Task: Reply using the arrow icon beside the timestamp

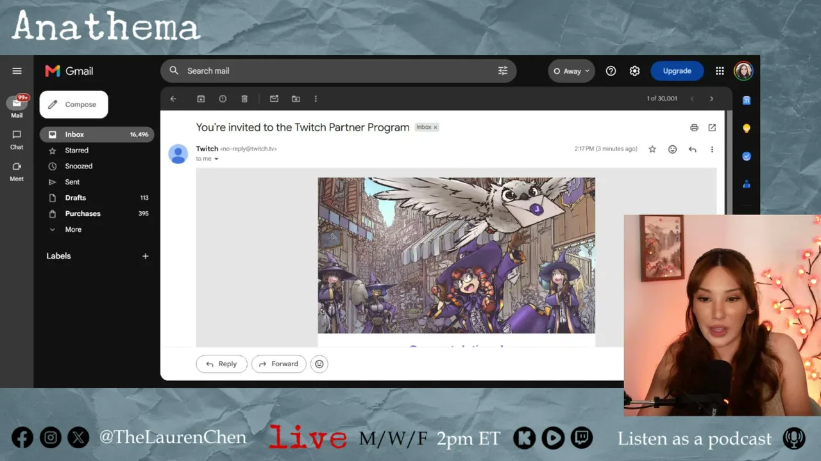Action: (692, 149)
